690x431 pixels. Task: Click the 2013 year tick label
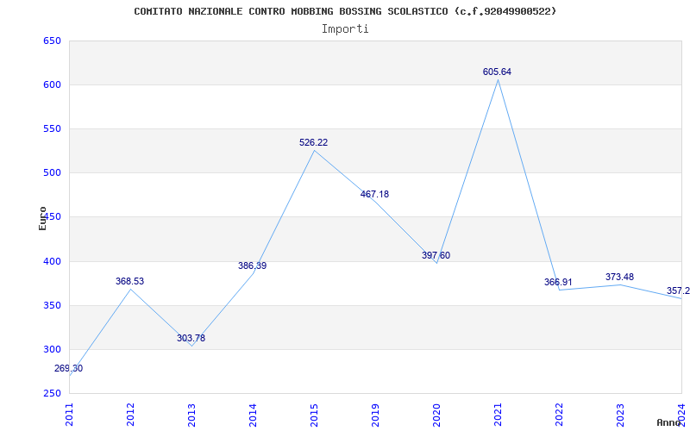(x=191, y=415)
